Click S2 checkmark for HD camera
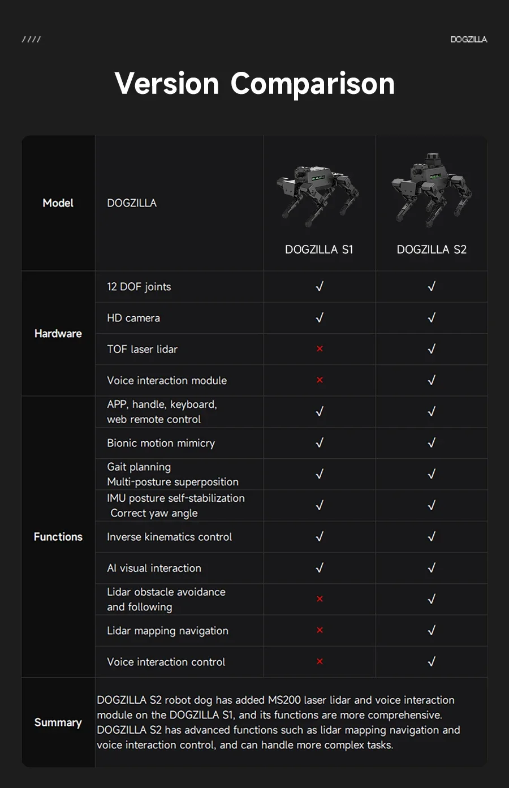The height and width of the screenshot is (788, 509). point(432,318)
